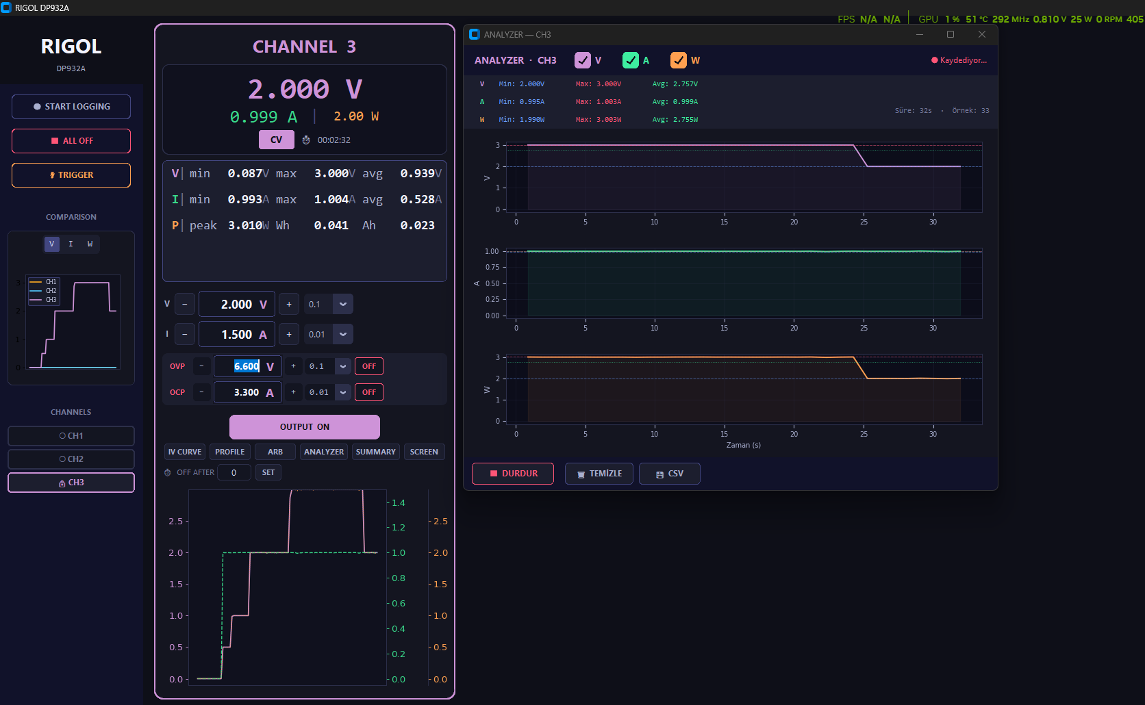Image resolution: width=1145 pixels, height=705 pixels.
Task: Open the voltage step size dropdown
Action: point(343,304)
